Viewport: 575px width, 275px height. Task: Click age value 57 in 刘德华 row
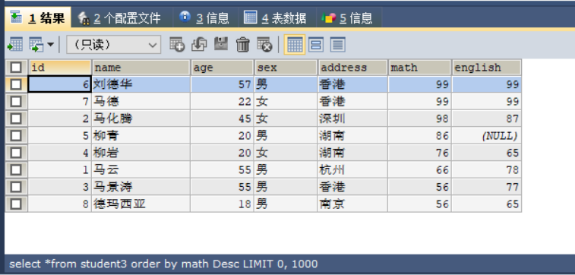click(223, 84)
